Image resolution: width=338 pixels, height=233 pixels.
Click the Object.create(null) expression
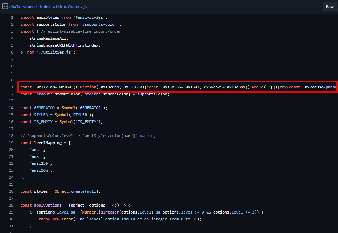coord(77,191)
